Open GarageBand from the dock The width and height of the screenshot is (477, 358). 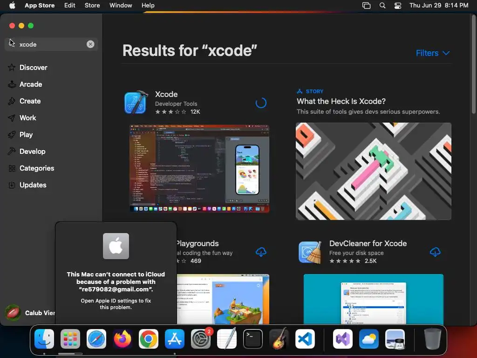279,339
